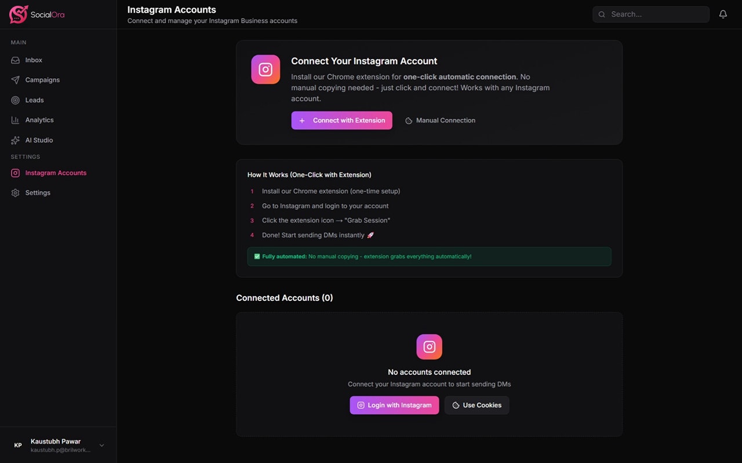Open the Analytics menu item
Screen dimensions: 742x463
tap(39, 120)
